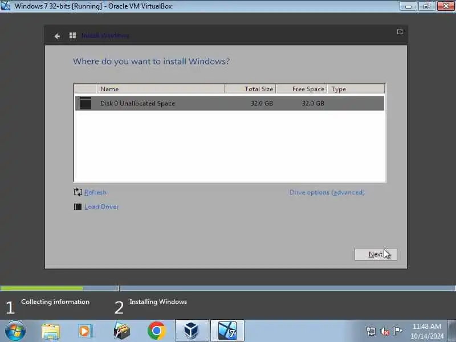Close the VirtualBox VM window

point(446,6)
